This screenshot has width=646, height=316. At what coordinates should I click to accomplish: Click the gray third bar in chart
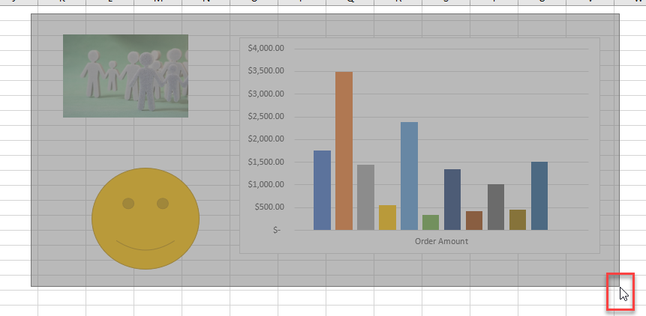point(365,197)
